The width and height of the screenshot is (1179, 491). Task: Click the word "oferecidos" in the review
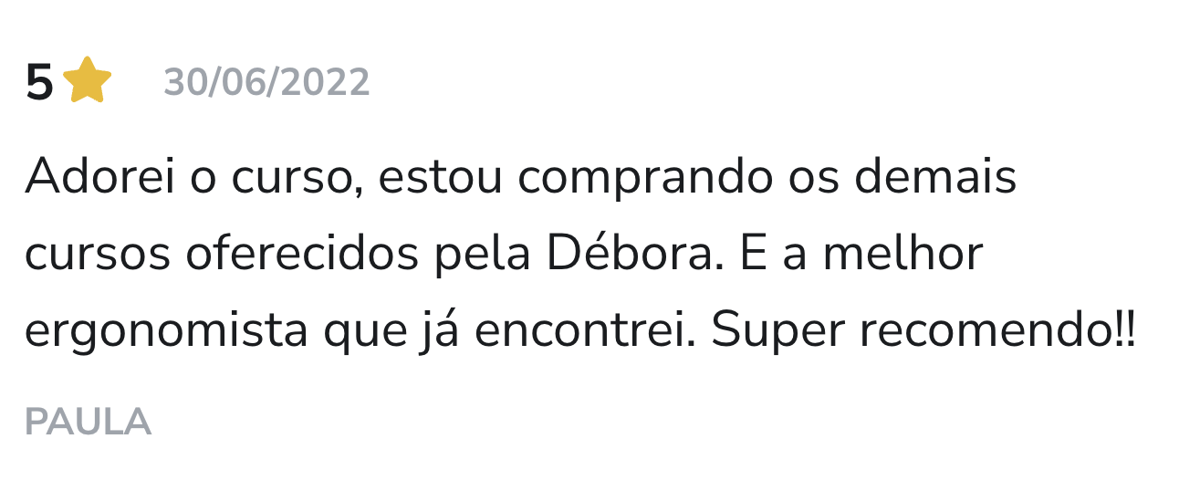click(302, 255)
